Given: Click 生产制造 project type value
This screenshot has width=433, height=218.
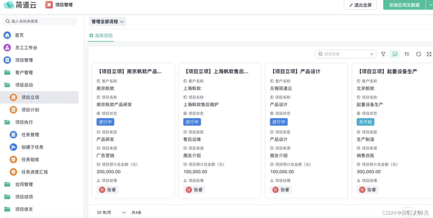Looking at the screenshot, I should pyautogui.click(x=365, y=139).
